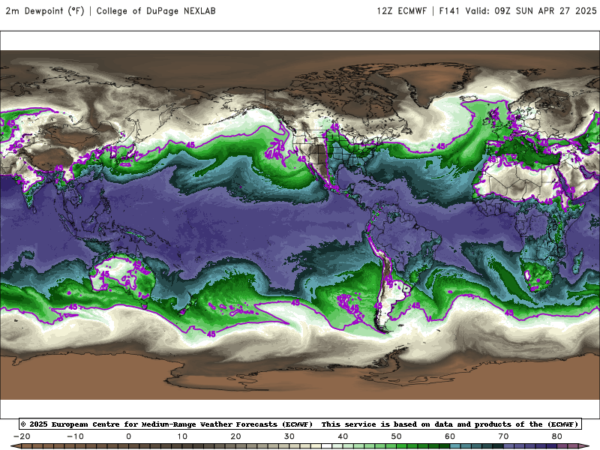Screen dimensions: 600x450
Task: Click the 'F141' forecast hour text
Action: pos(448,11)
